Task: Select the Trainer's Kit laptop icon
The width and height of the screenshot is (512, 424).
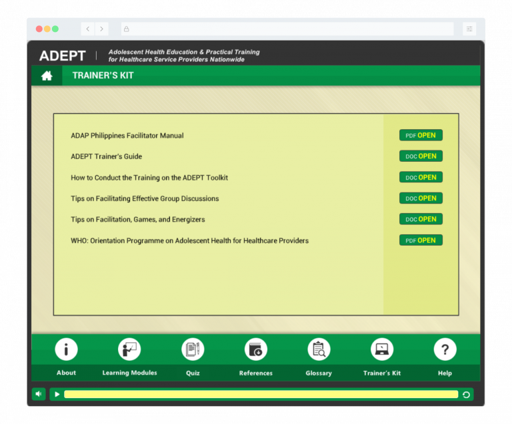Action: [382, 349]
